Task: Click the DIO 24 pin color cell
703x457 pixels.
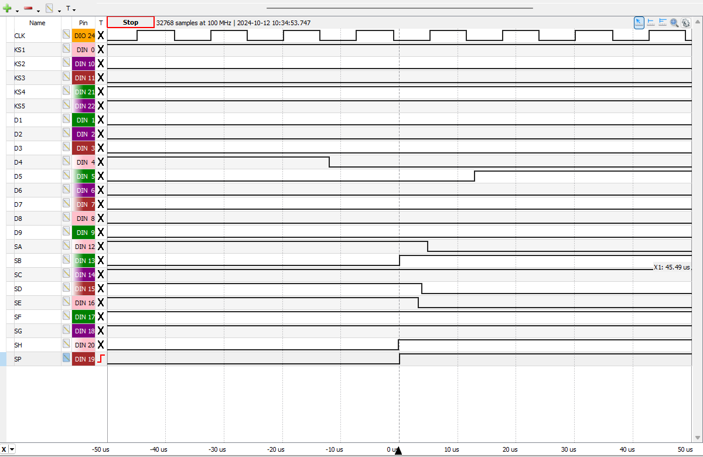Action: 84,36
